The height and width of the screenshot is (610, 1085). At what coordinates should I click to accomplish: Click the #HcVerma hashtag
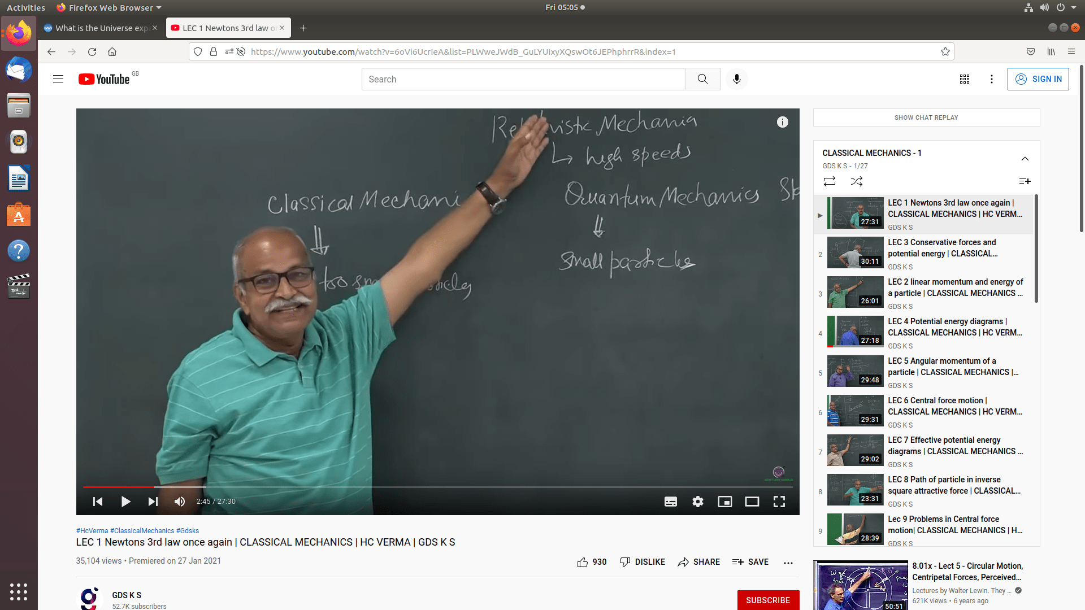[x=92, y=531]
